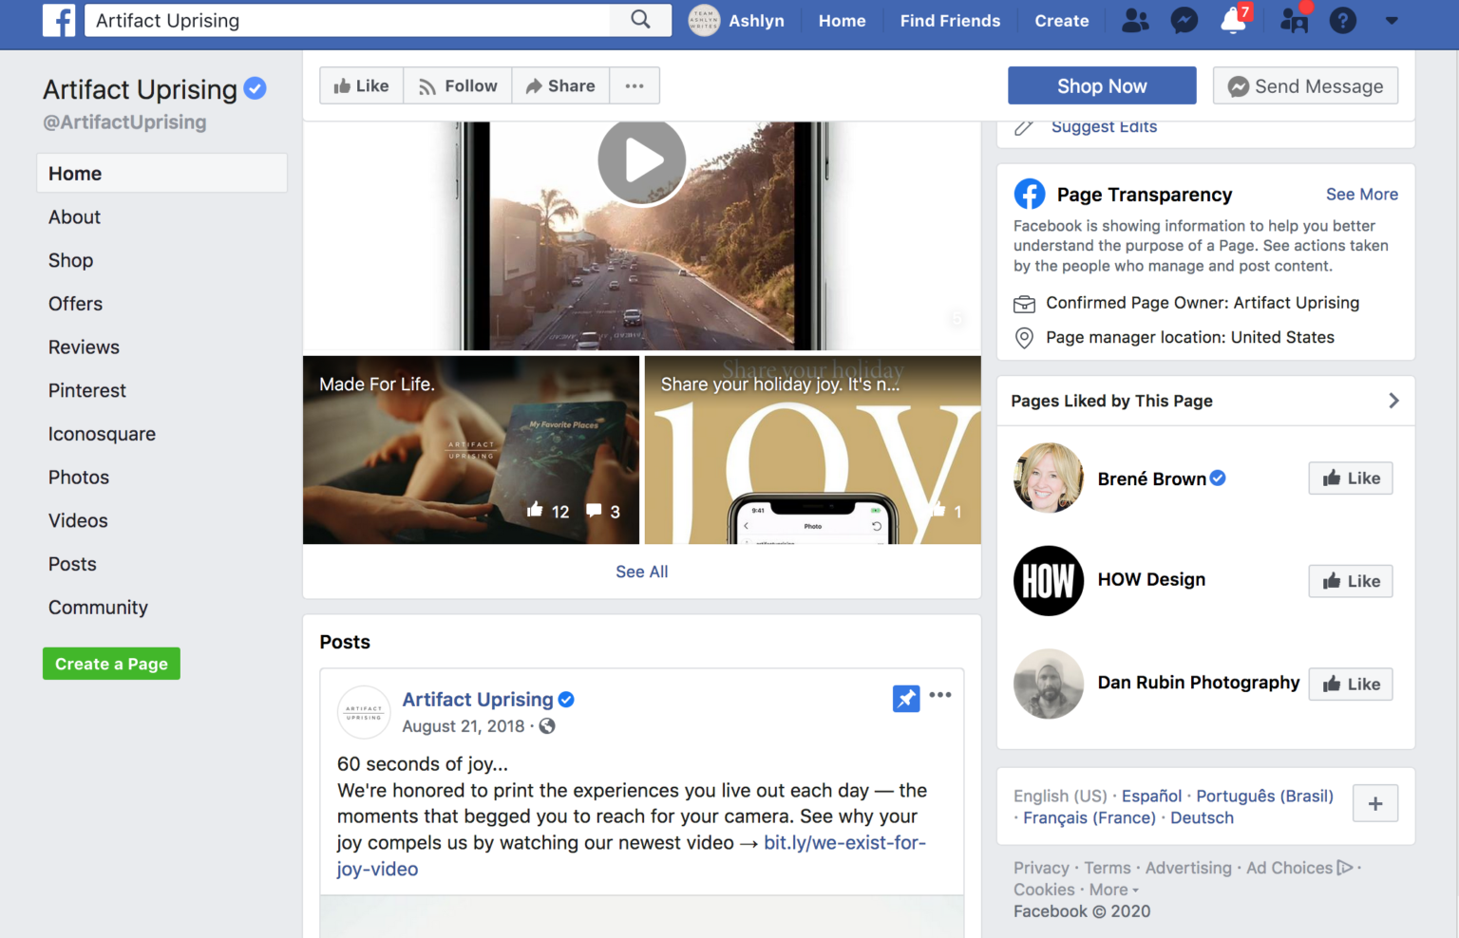1459x938 pixels.
Task: Play the featured video
Action: [641, 159]
